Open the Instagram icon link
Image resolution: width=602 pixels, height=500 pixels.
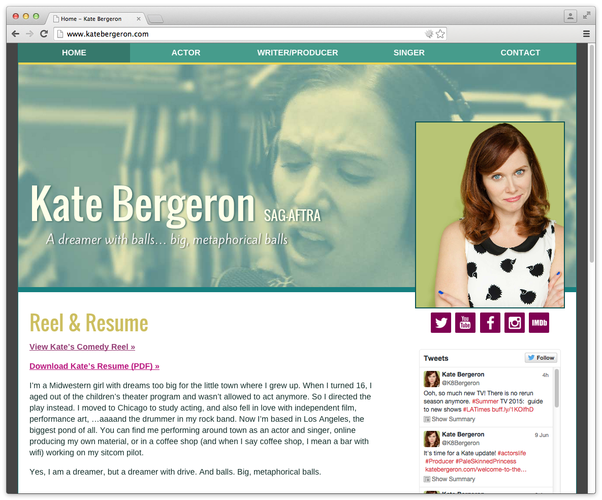pyautogui.click(x=515, y=323)
